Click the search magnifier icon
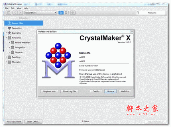 (x=138, y=13)
